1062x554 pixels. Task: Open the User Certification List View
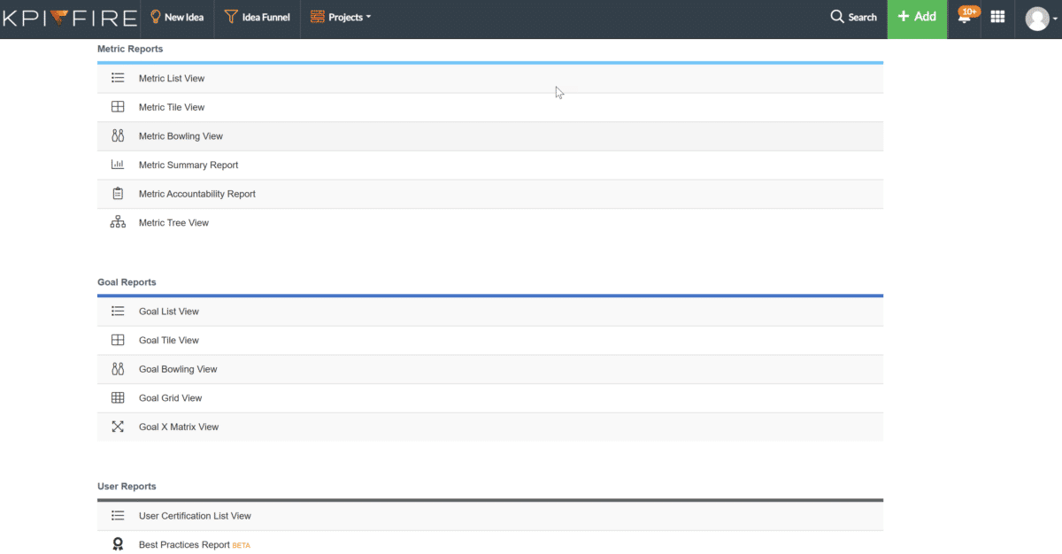click(x=195, y=516)
